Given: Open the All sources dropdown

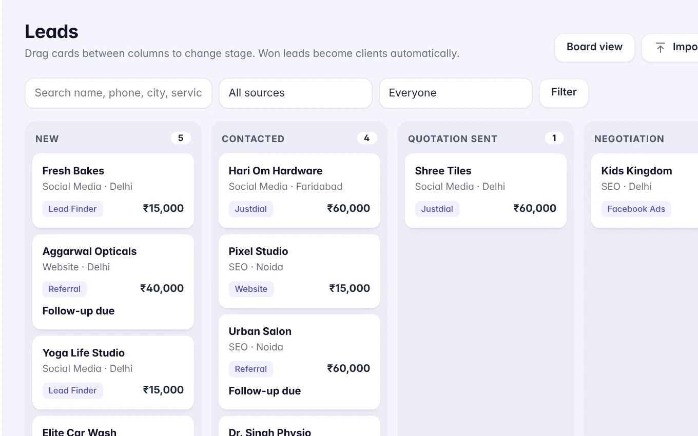Looking at the screenshot, I should (x=296, y=93).
